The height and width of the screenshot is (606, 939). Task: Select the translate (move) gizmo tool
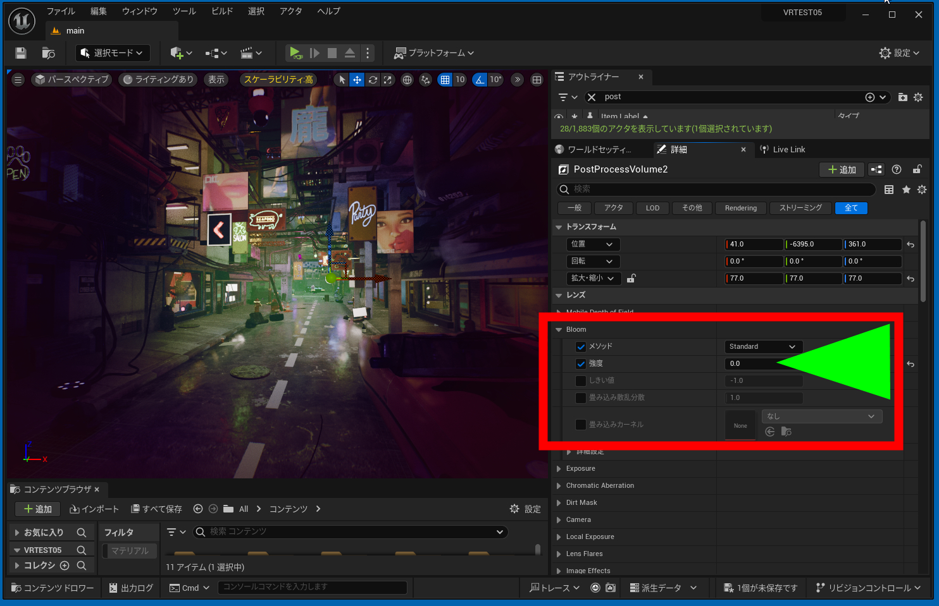[357, 80]
